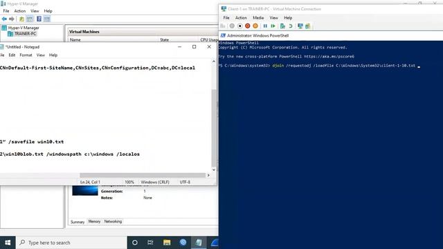The image size is (443, 249).
Task: Click the Checkpoint icon in VM Connection toolbar
Action: pyautogui.click(x=282, y=26)
